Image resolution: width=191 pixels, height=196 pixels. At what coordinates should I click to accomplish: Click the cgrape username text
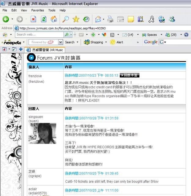pos(35,176)
